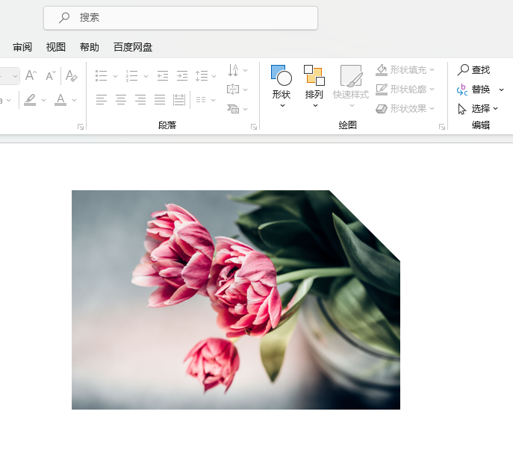The width and height of the screenshot is (513, 476).
Task: Align text to the left
Action: coord(102,99)
